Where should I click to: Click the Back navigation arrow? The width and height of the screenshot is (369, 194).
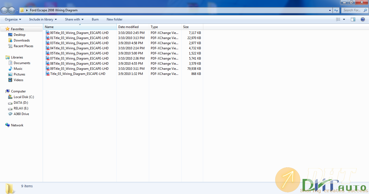point(4,10)
